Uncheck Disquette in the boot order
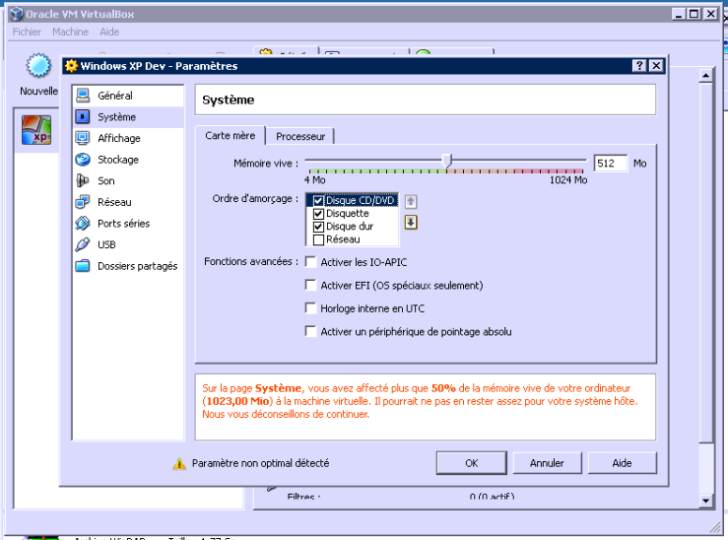The image size is (728, 540). (x=318, y=214)
